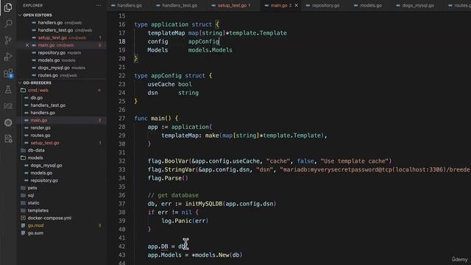Click the '// get database' comment

173,195
